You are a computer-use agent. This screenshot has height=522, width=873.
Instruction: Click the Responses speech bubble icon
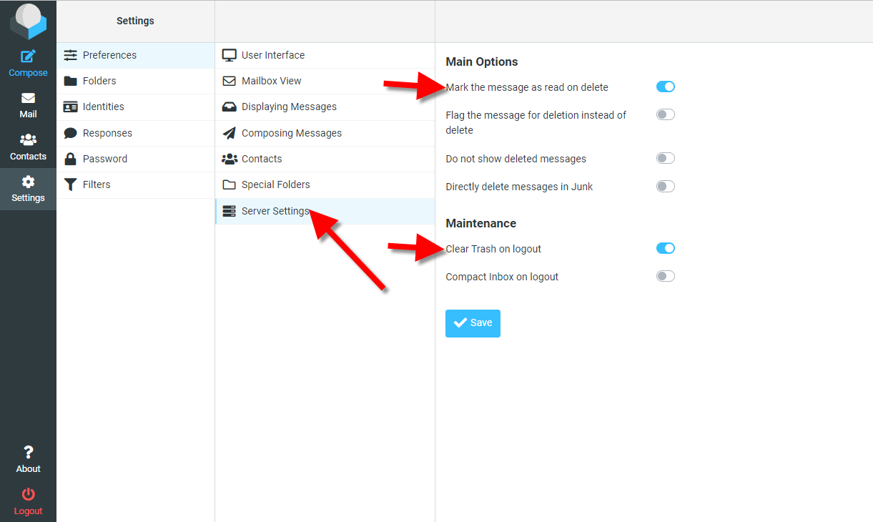click(70, 133)
